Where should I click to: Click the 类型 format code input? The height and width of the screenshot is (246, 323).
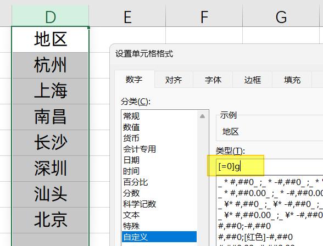(269, 166)
